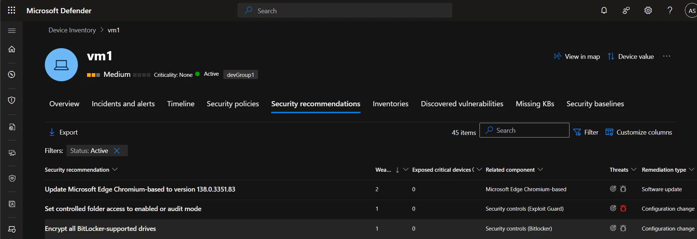Image resolution: width=697 pixels, height=239 pixels.
Task: Click the More actions ellipsis
Action: pyautogui.click(x=667, y=56)
